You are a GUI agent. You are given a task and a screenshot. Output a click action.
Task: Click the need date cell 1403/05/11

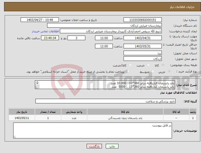[22, 118]
